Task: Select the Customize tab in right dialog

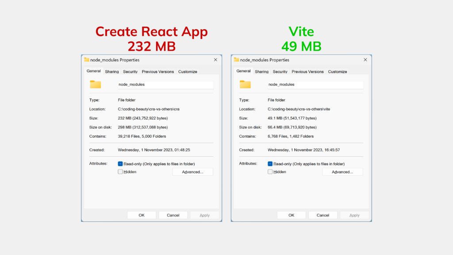Action: click(x=337, y=72)
